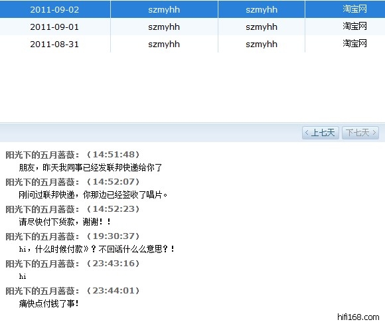Click the 'hi' message at 23:43:16
The height and width of the screenshot is (326, 385).
point(23,277)
